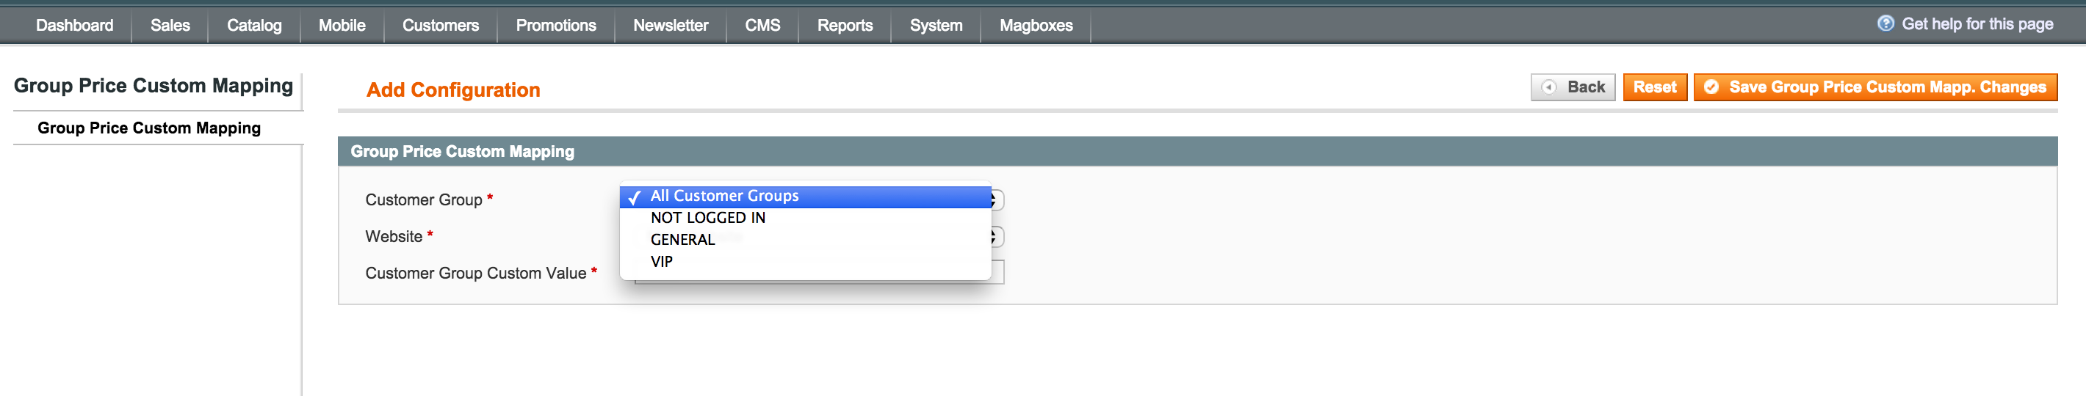Click the Reset button
Viewport: 2086px width, 396px height.
pos(1654,87)
